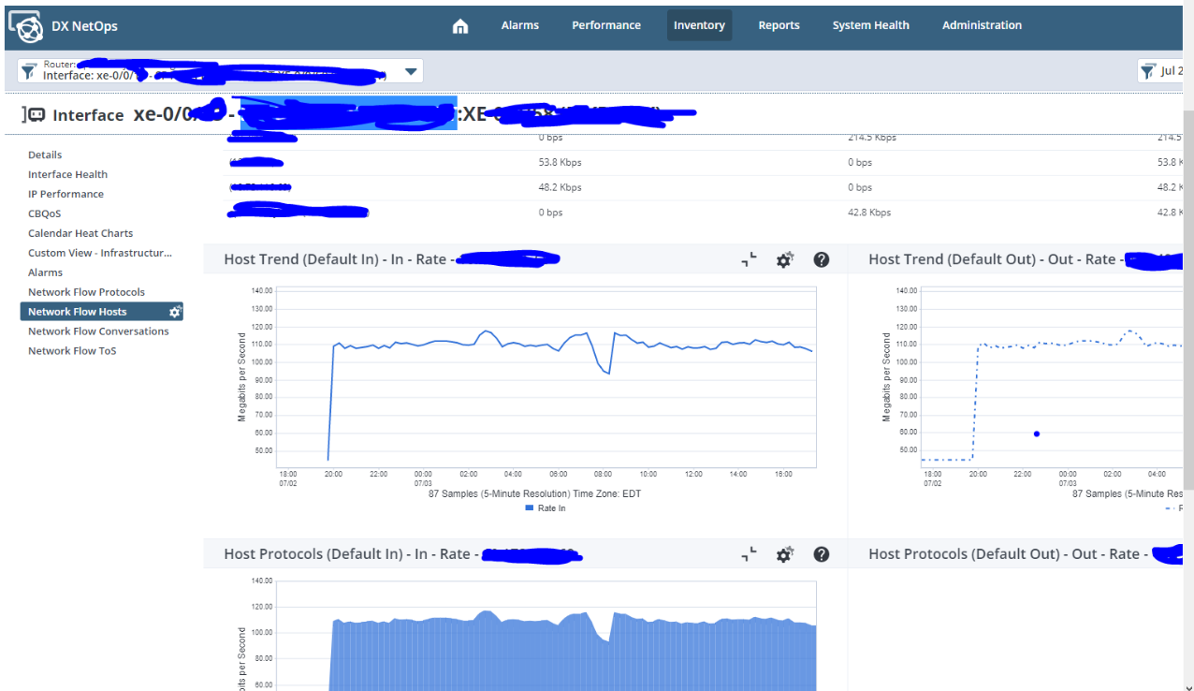
Task: Open the Reports section
Action: (779, 25)
